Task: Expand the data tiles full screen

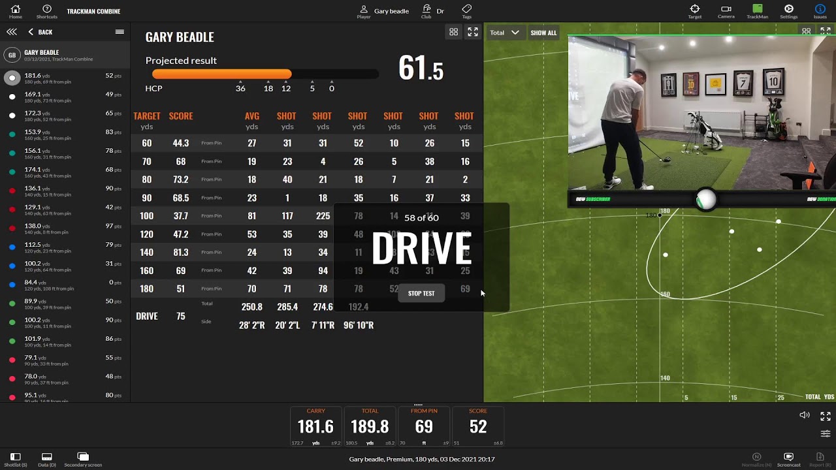Action: (826, 416)
